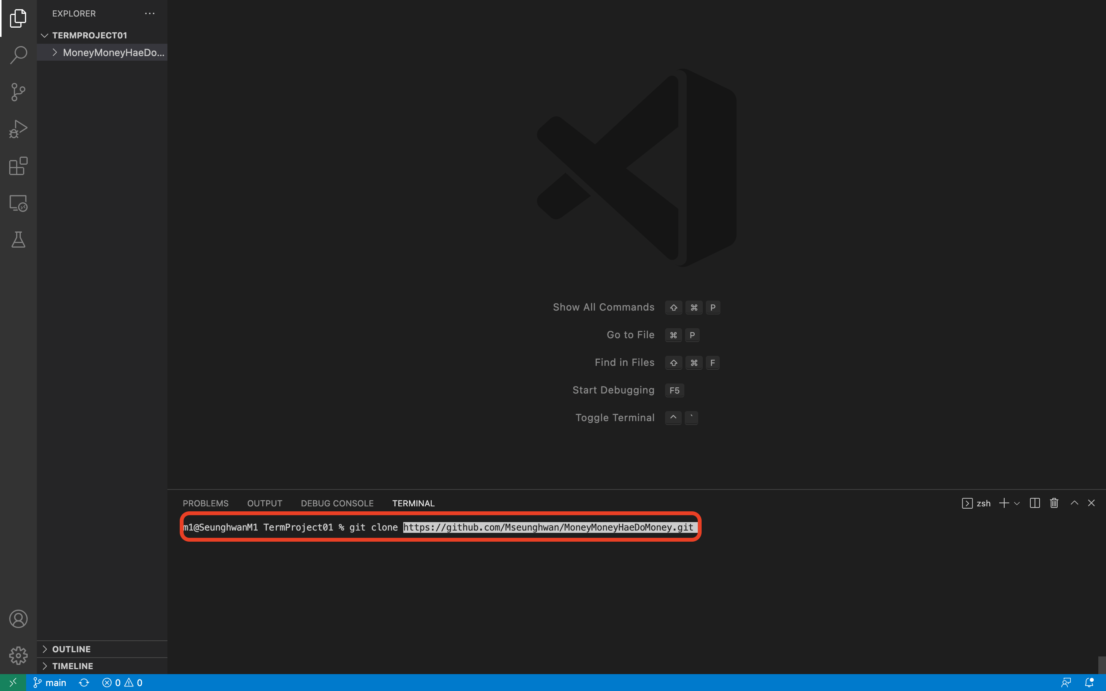The image size is (1106, 691).
Task: Maximize the panel size chevron
Action: (x=1075, y=503)
